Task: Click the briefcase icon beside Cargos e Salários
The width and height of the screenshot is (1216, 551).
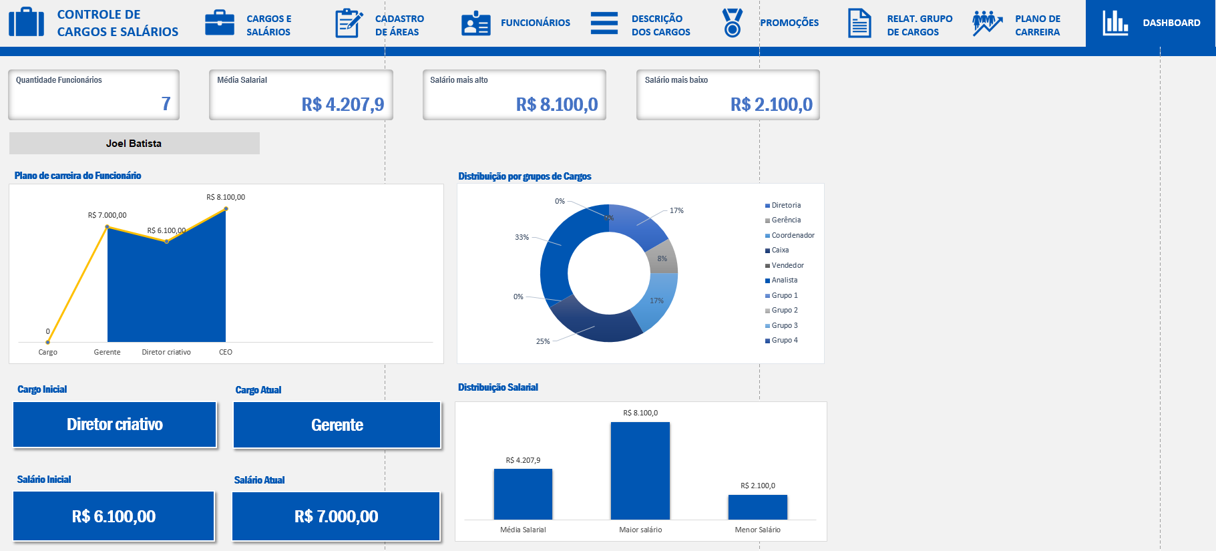Action: point(219,23)
